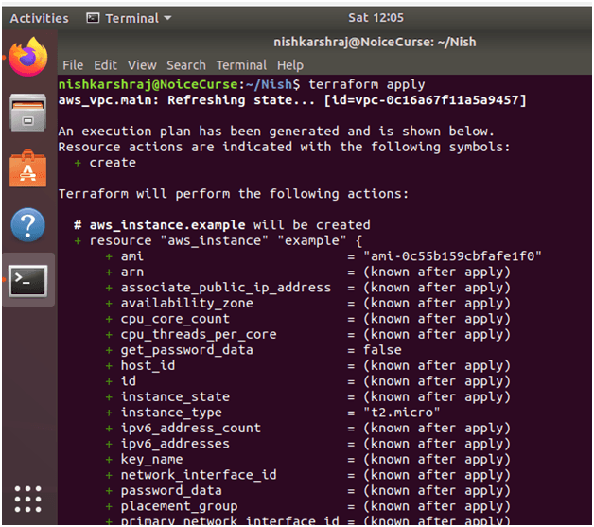Open the Terminal menu in menubar
The image size is (594, 527).
pos(241,65)
